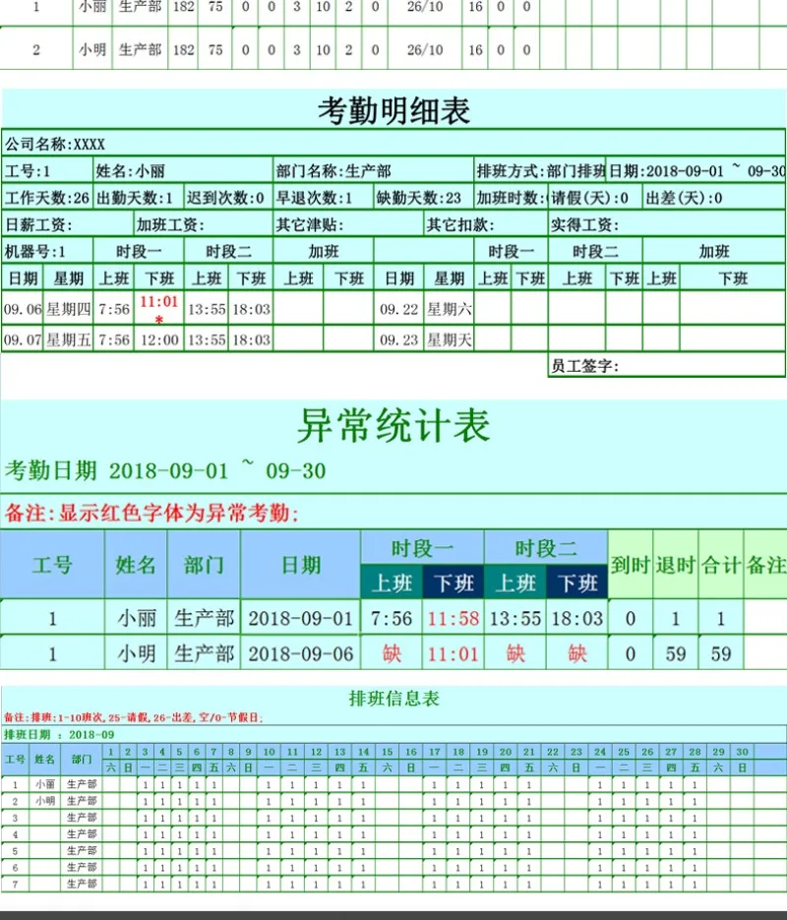This screenshot has height=920, width=787.
Task: Click the 小丽 name in abnormal table
Action: (136, 619)
